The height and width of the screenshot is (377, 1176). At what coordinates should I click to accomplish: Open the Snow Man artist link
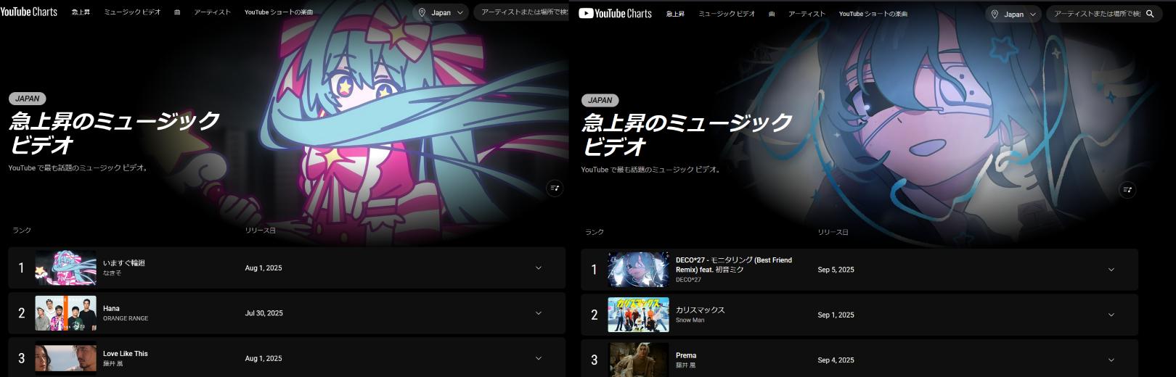(690, 320)
